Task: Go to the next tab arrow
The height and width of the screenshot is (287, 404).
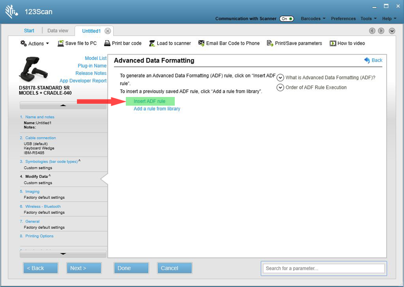Action: click(381, 31)
